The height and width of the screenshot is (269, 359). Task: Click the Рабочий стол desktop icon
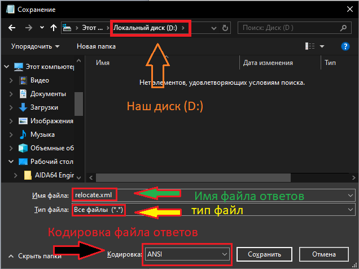(23, 162)
